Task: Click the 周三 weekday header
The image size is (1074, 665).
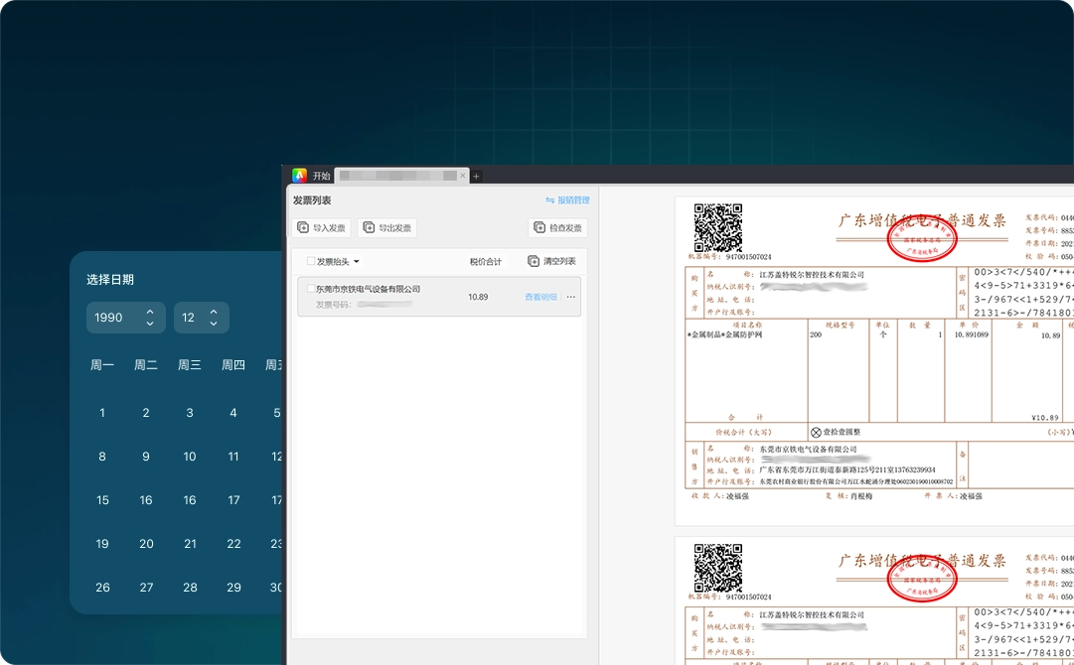Action: 190,365
